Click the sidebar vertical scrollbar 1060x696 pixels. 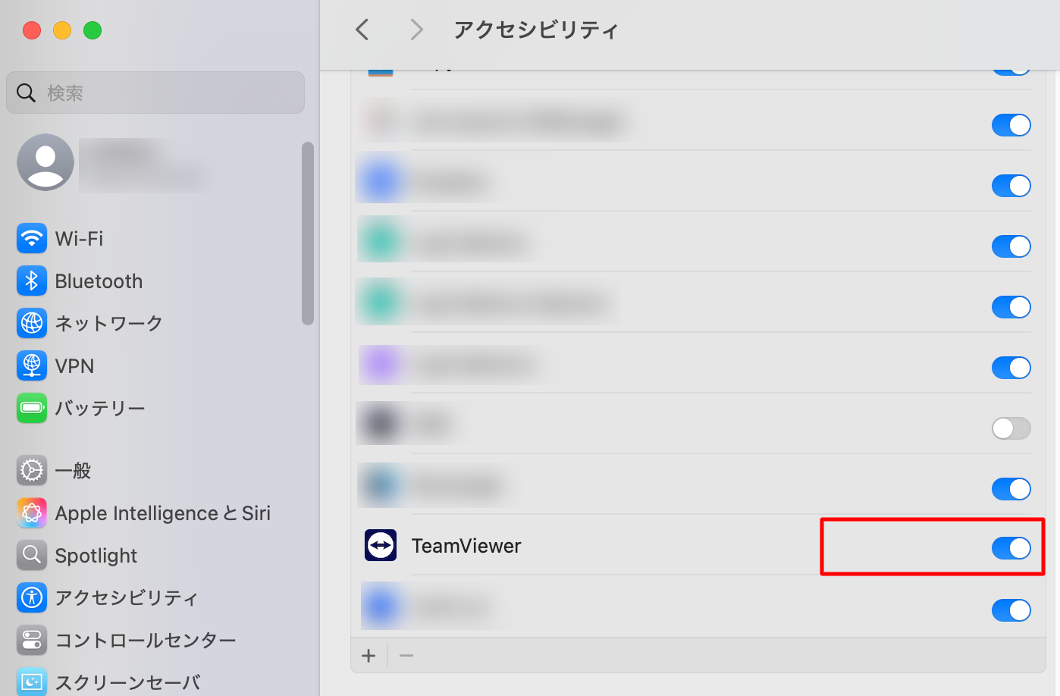pyautogui.click(x=307, y=233)
